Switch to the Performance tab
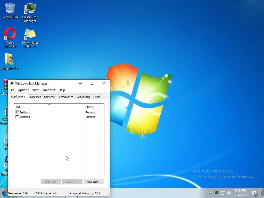 (x=65, y=97)
